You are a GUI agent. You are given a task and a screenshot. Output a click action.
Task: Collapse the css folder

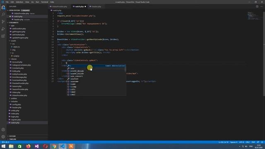13,44
